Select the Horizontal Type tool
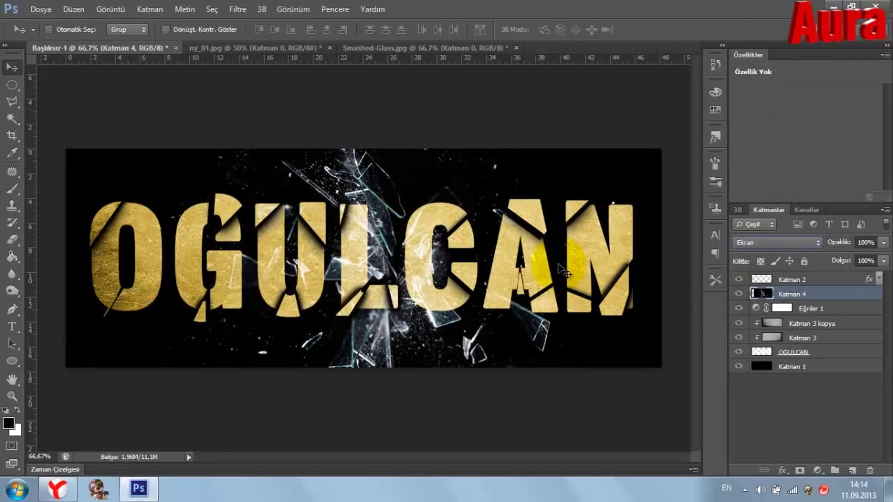 coord(12,326)
